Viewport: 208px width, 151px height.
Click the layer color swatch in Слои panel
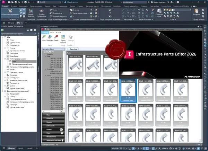[173, 10]
